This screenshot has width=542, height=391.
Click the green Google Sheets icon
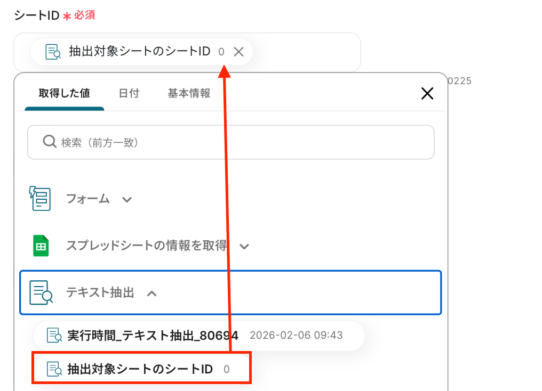pyautogui.click(x=41, y=246)
